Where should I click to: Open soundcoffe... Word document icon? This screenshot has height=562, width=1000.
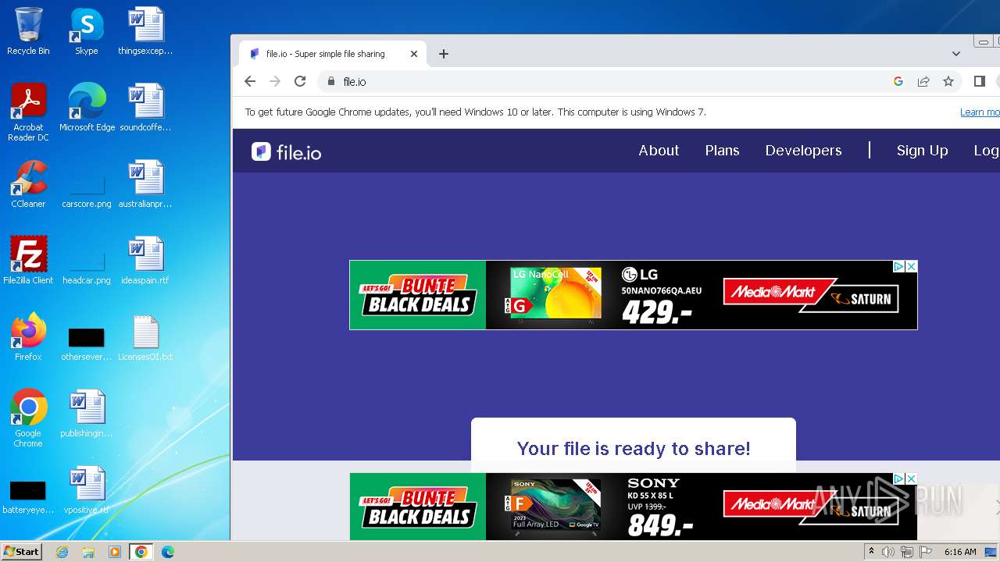(x=145, y=108)
